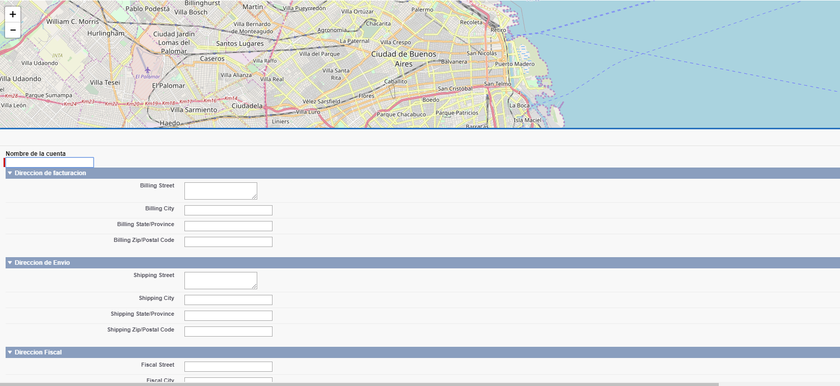Click the Villa Tesei label on map
The height and width of the screenshot is (386, 840).
coord(105,82)
